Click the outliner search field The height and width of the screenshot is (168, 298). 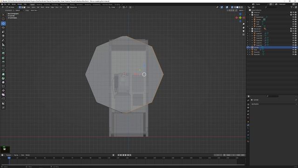(271, 7)
